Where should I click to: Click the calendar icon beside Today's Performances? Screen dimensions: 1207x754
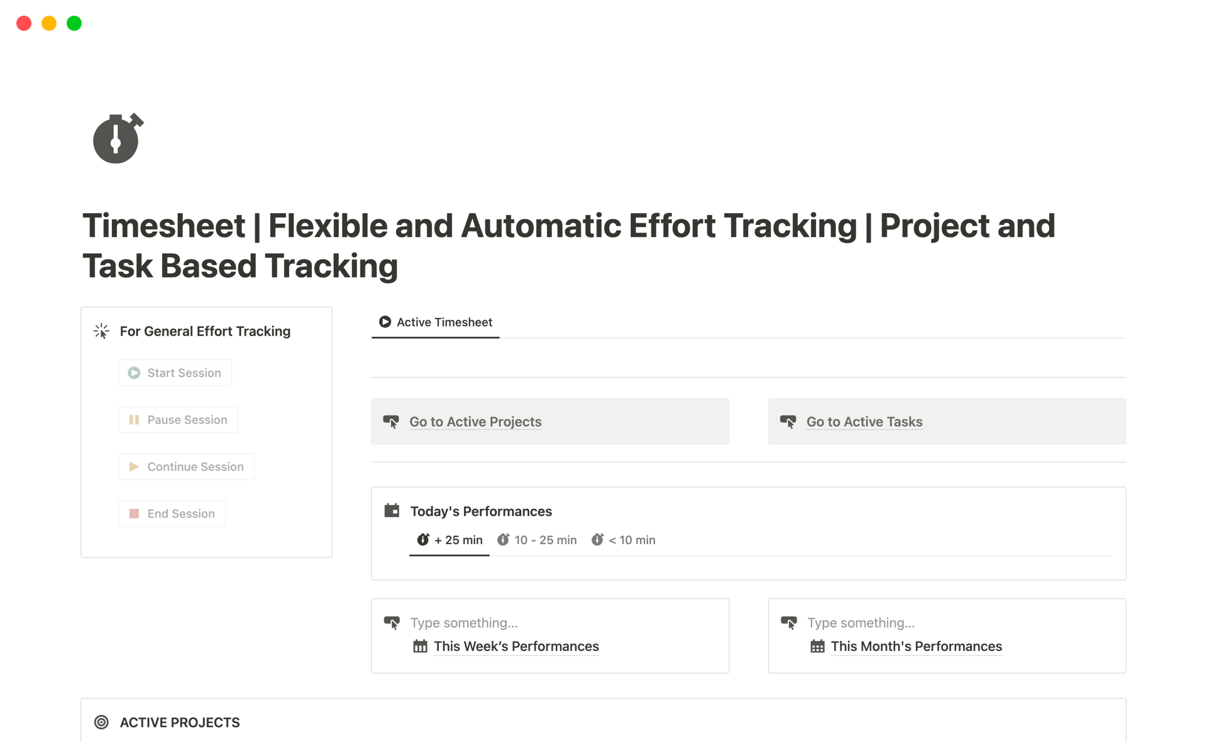391,510
